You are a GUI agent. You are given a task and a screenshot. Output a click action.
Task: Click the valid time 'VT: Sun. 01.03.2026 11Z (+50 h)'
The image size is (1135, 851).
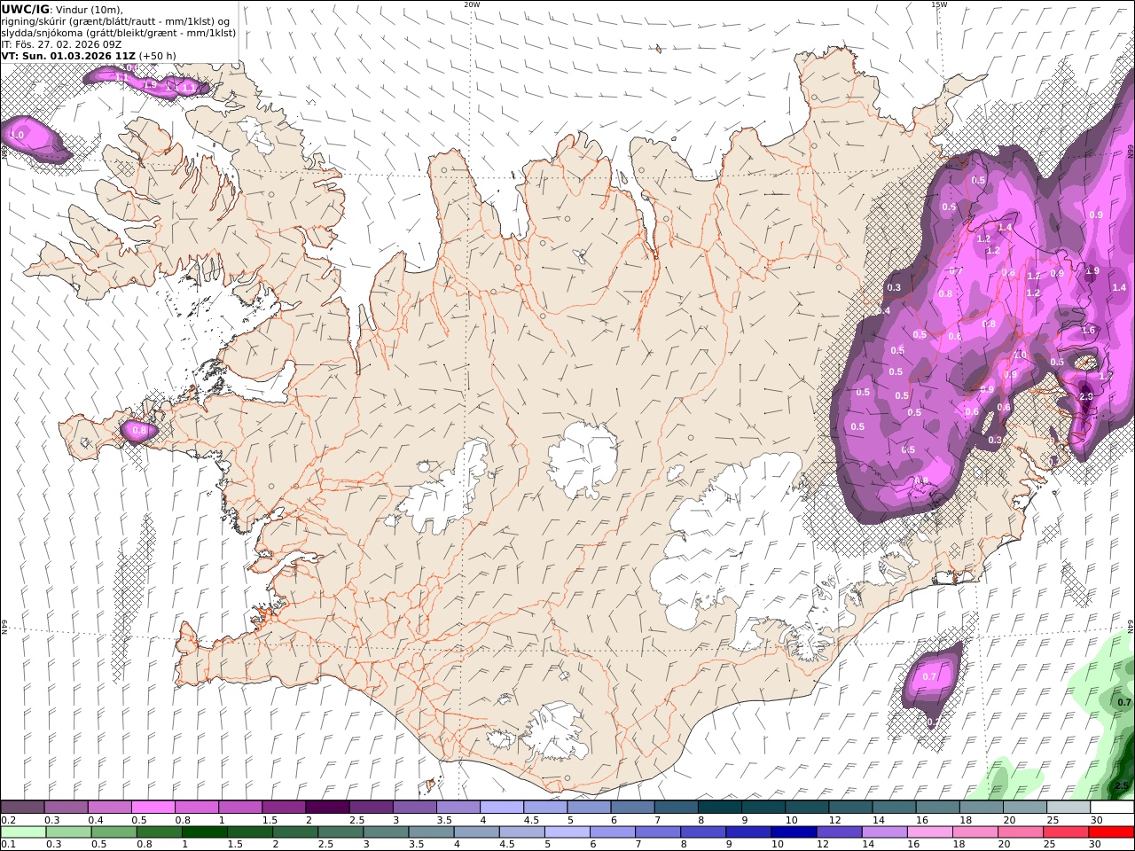(x=89, y=56)
